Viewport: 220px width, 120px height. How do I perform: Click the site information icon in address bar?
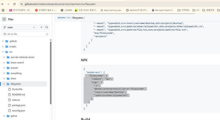pyautogui.click(x=21, y=4)
